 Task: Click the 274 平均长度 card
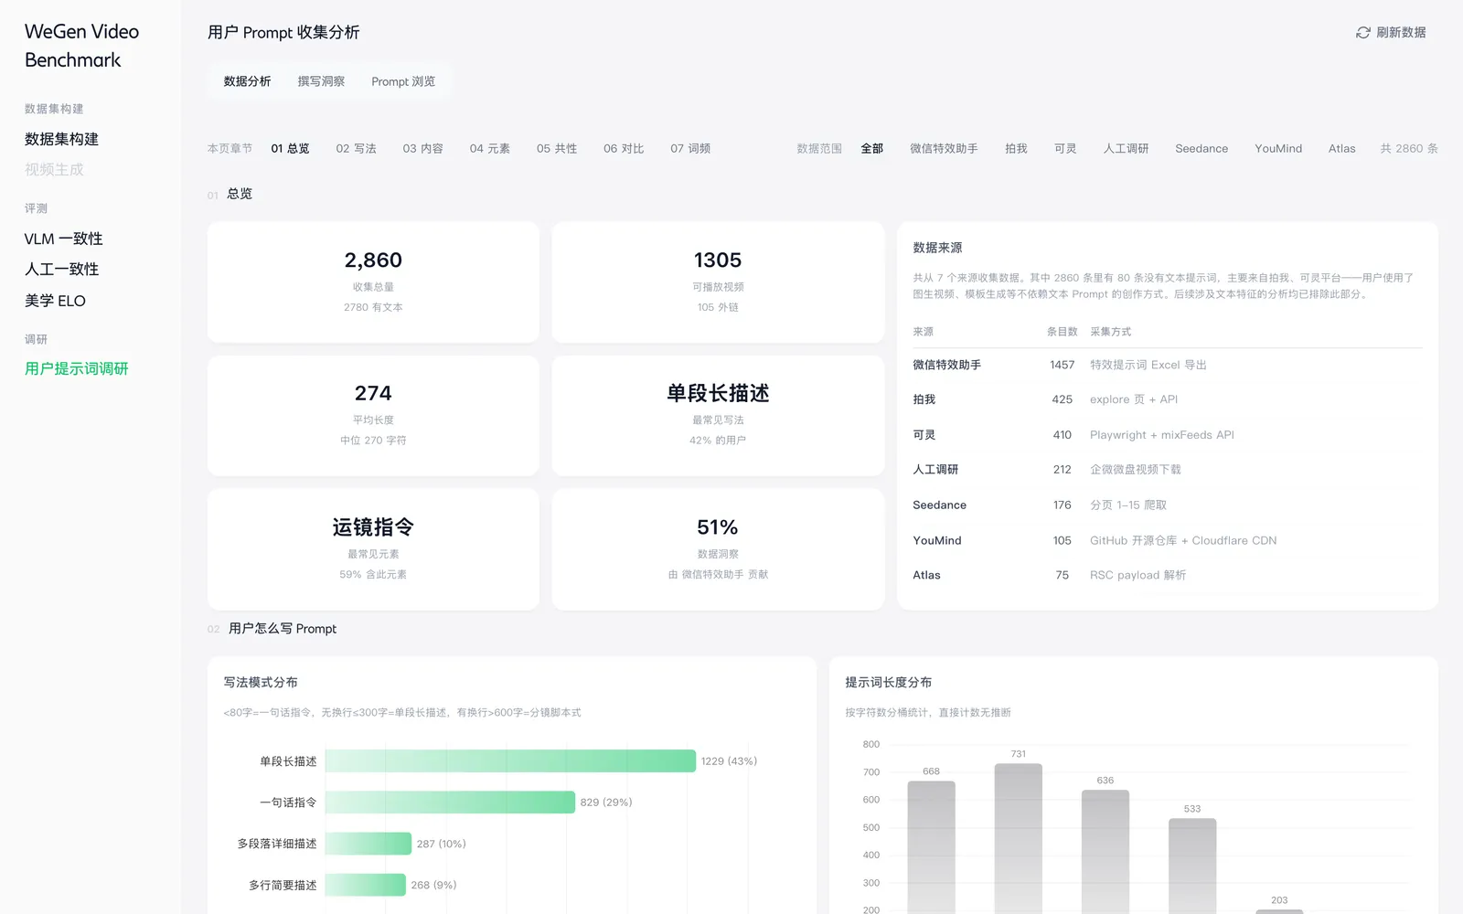[x=373, y=416]
